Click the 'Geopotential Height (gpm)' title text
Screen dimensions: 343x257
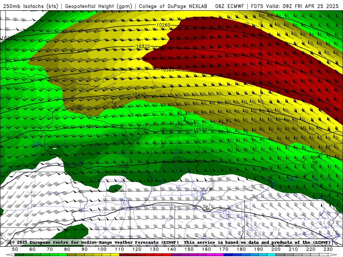[x=99, y=6]
